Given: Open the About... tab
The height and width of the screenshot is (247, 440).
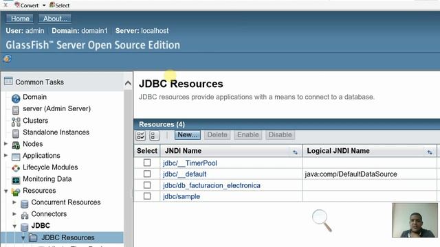Looking at the screenshot, I should (55, 19).
